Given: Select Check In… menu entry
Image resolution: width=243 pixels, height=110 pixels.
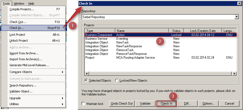Looking at the screenshot, I should [33, 28].
